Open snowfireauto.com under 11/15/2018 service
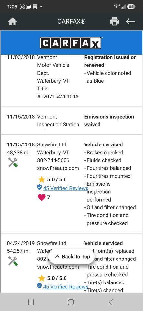The width and height of the screenshot is (143, 311). click(x=58, y=168)
